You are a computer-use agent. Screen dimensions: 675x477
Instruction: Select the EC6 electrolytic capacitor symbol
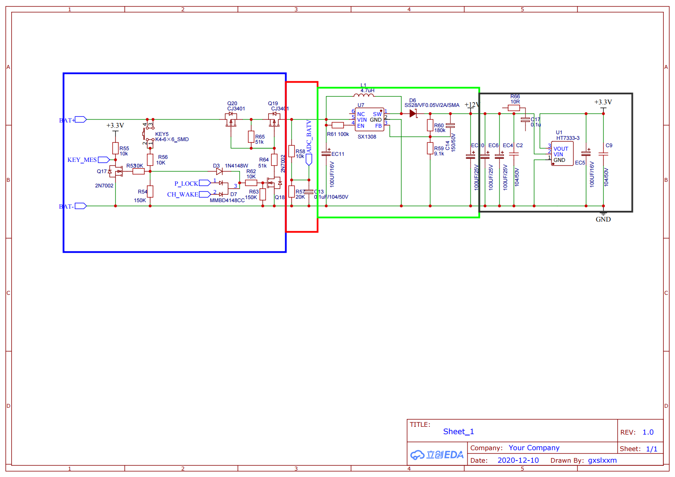pyautogui.click(x=485, y=156)
